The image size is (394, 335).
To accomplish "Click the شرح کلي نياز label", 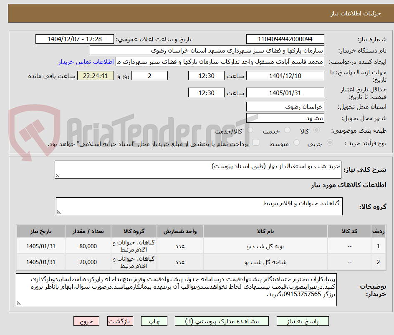I will coord(365,170).
